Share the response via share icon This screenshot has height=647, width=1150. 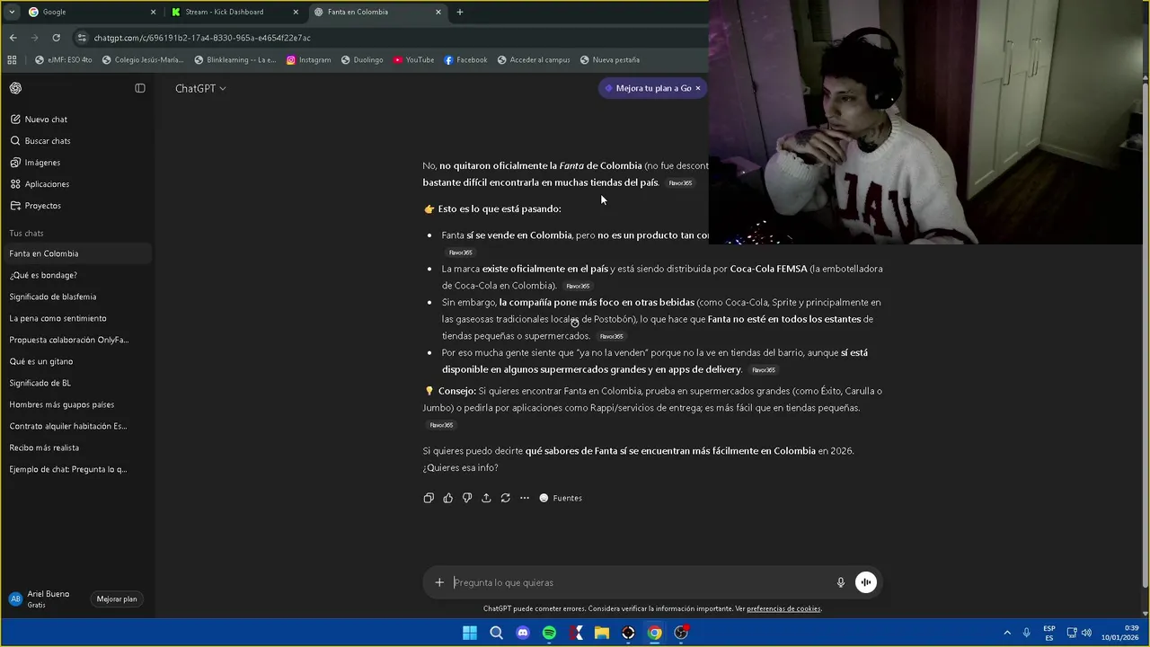pos(486,498)
